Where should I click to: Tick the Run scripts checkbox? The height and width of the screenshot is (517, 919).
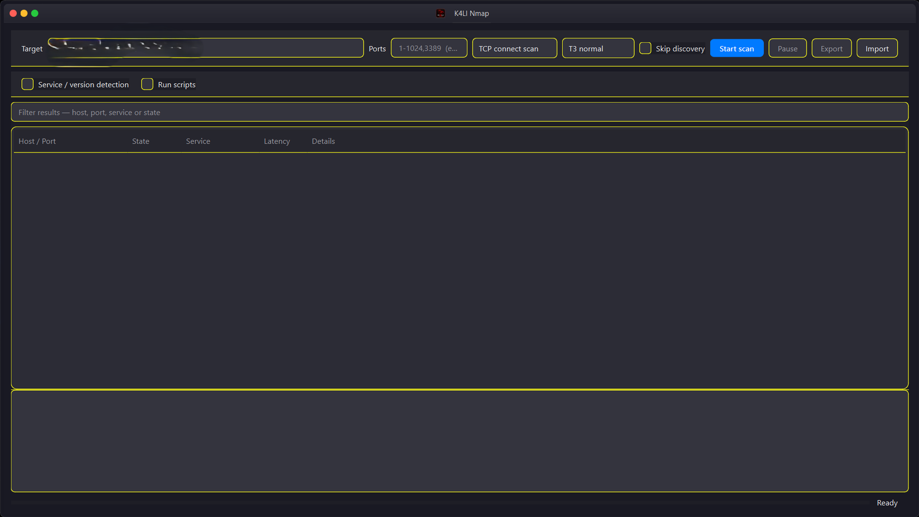147,84
